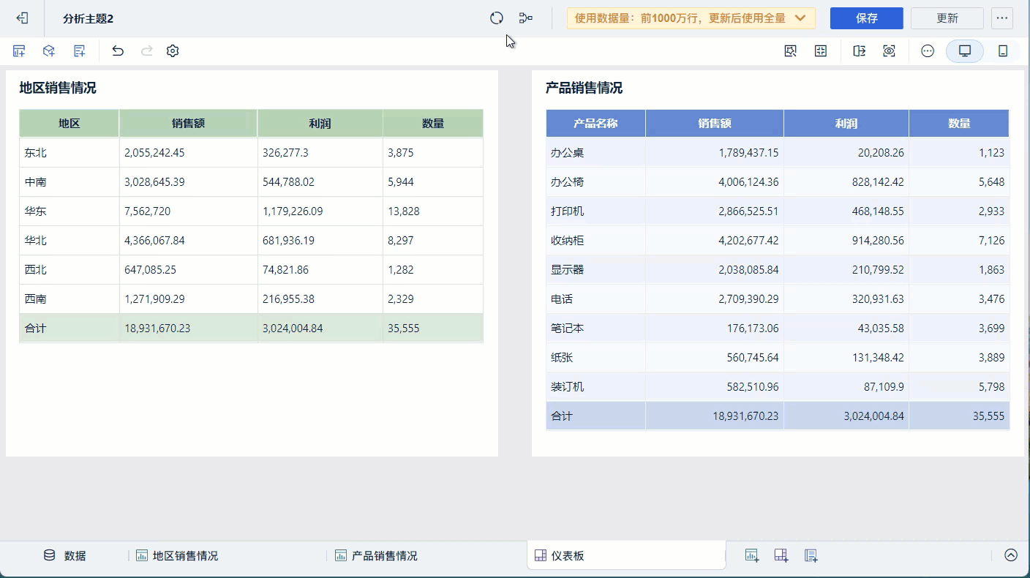The height and width of the screenshot is (578, 1030).
Task: Click the eye preview icon
Action: point(889,50)
